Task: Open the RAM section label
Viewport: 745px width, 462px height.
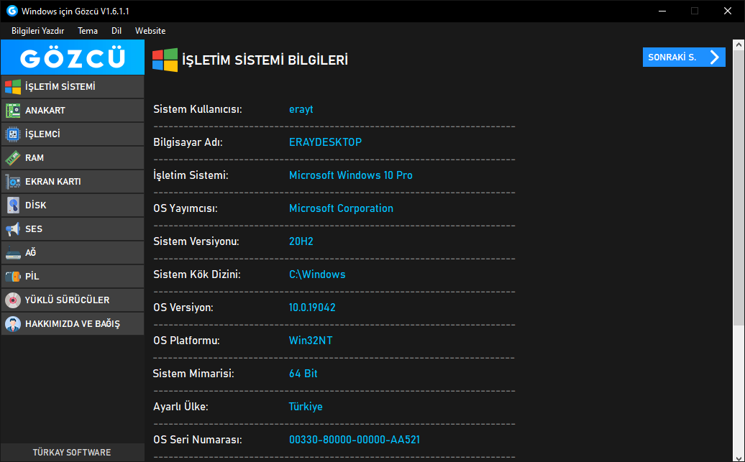Action: [x=35, y=158]
